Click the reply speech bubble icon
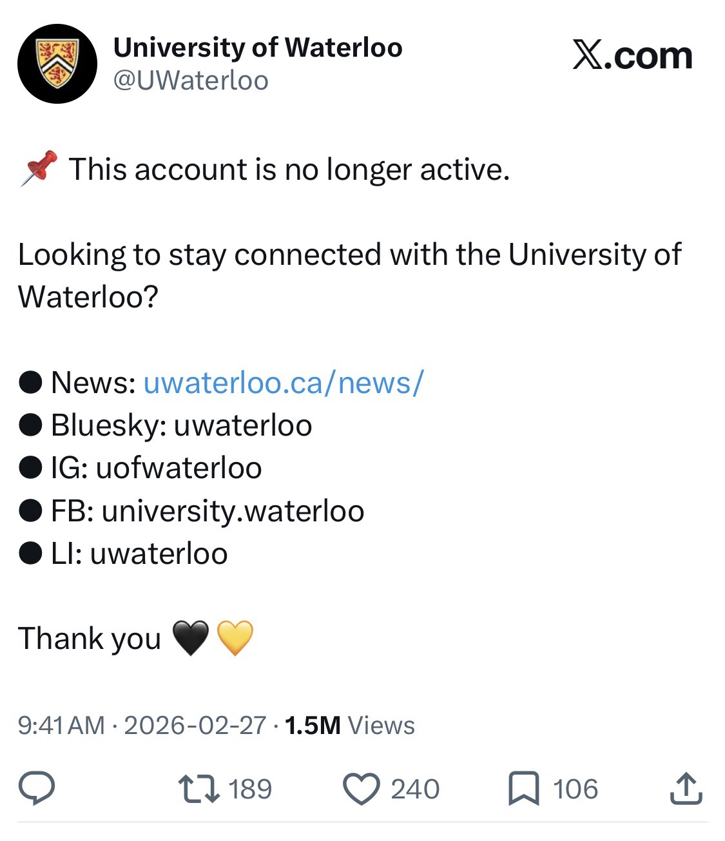 (36, 789)
